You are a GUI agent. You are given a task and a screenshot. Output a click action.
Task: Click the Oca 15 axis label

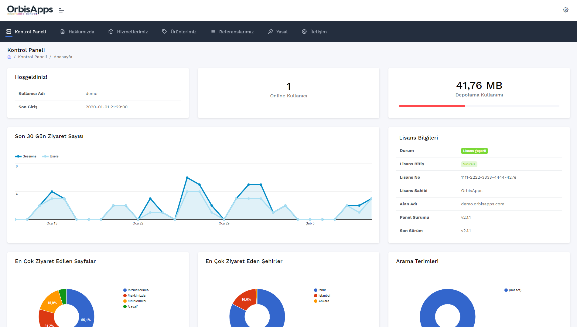52,223
